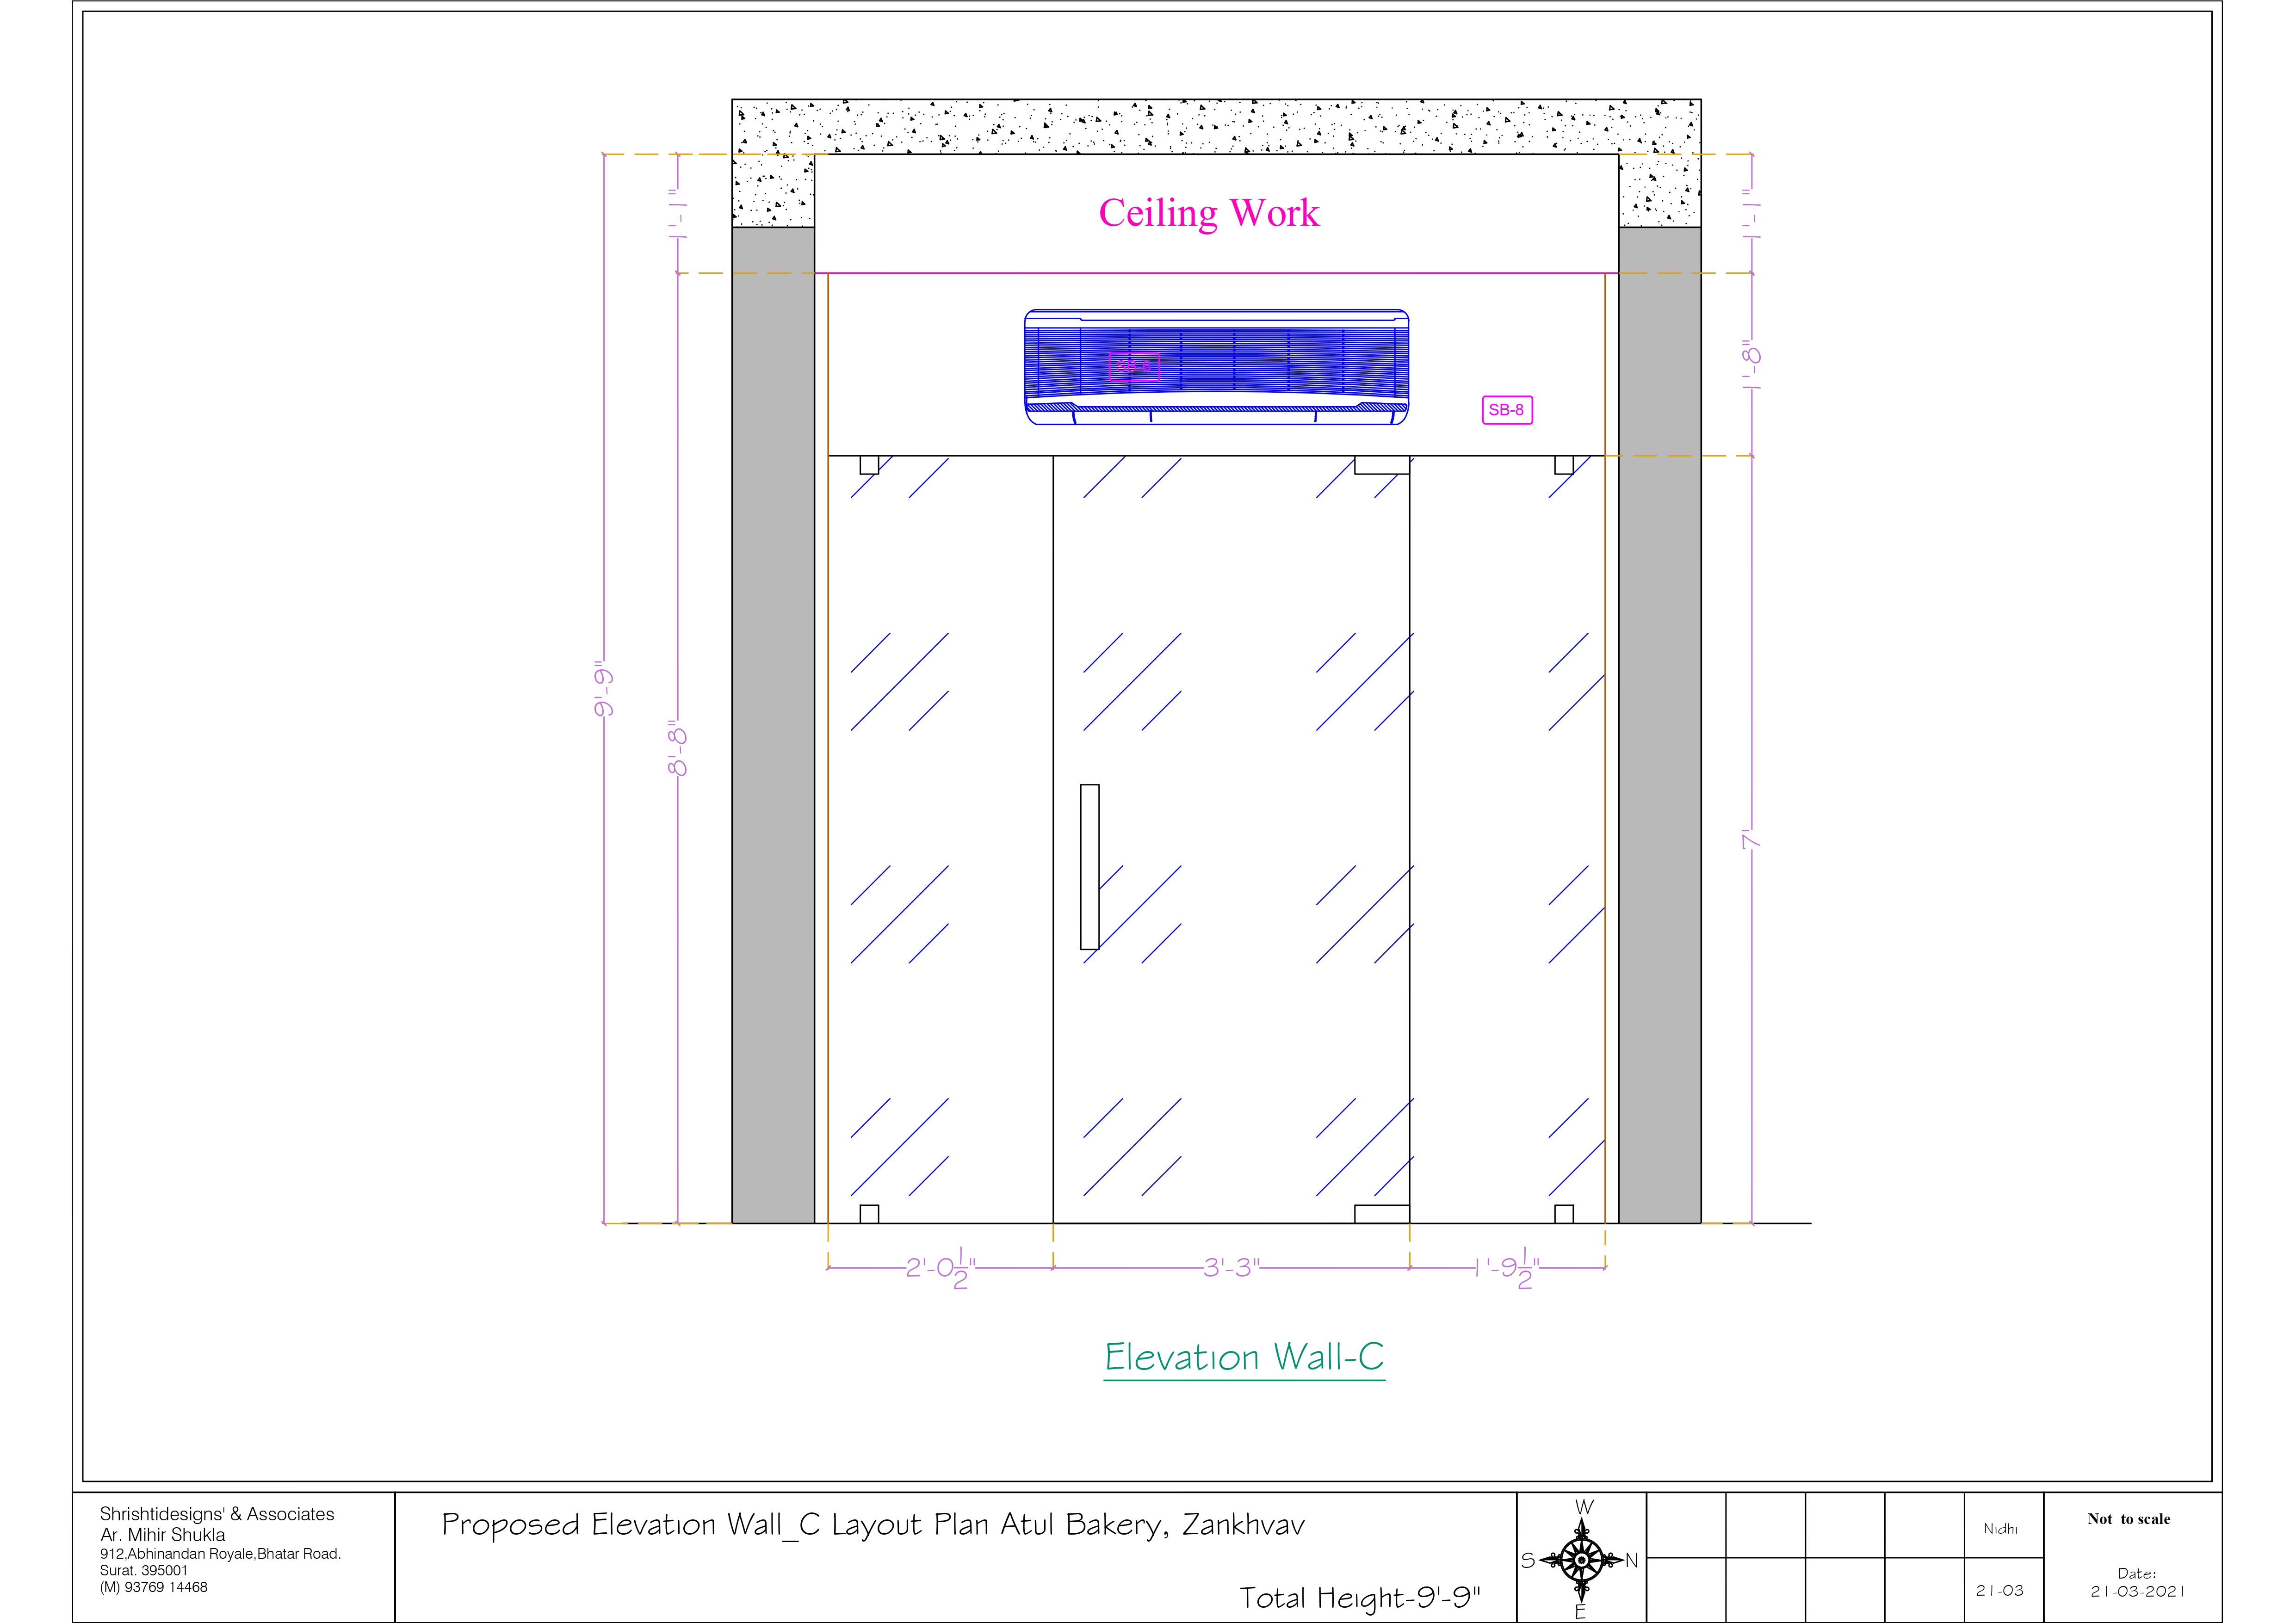Click the top-left glass panel bracket
Viewport: 2296px width, 1623px height.
pos(869,465)
